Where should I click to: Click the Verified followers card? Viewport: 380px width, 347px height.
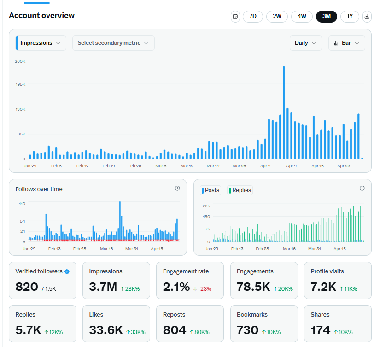coord(43,280)
